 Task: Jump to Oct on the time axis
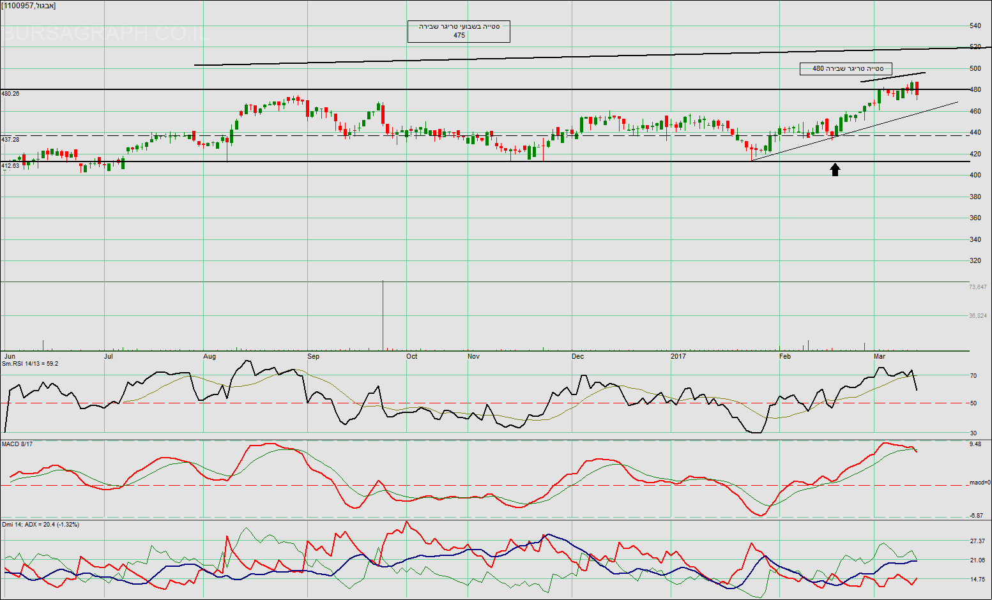point(411,356)
